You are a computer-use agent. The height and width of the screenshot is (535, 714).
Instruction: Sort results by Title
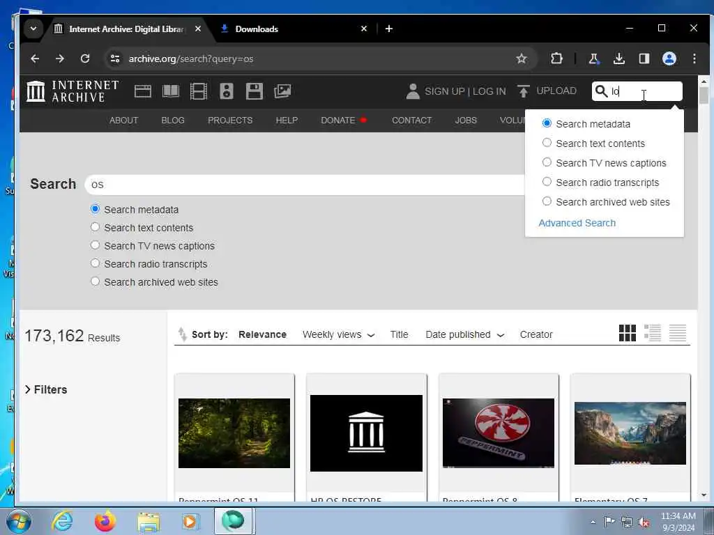tap(399, 334)
